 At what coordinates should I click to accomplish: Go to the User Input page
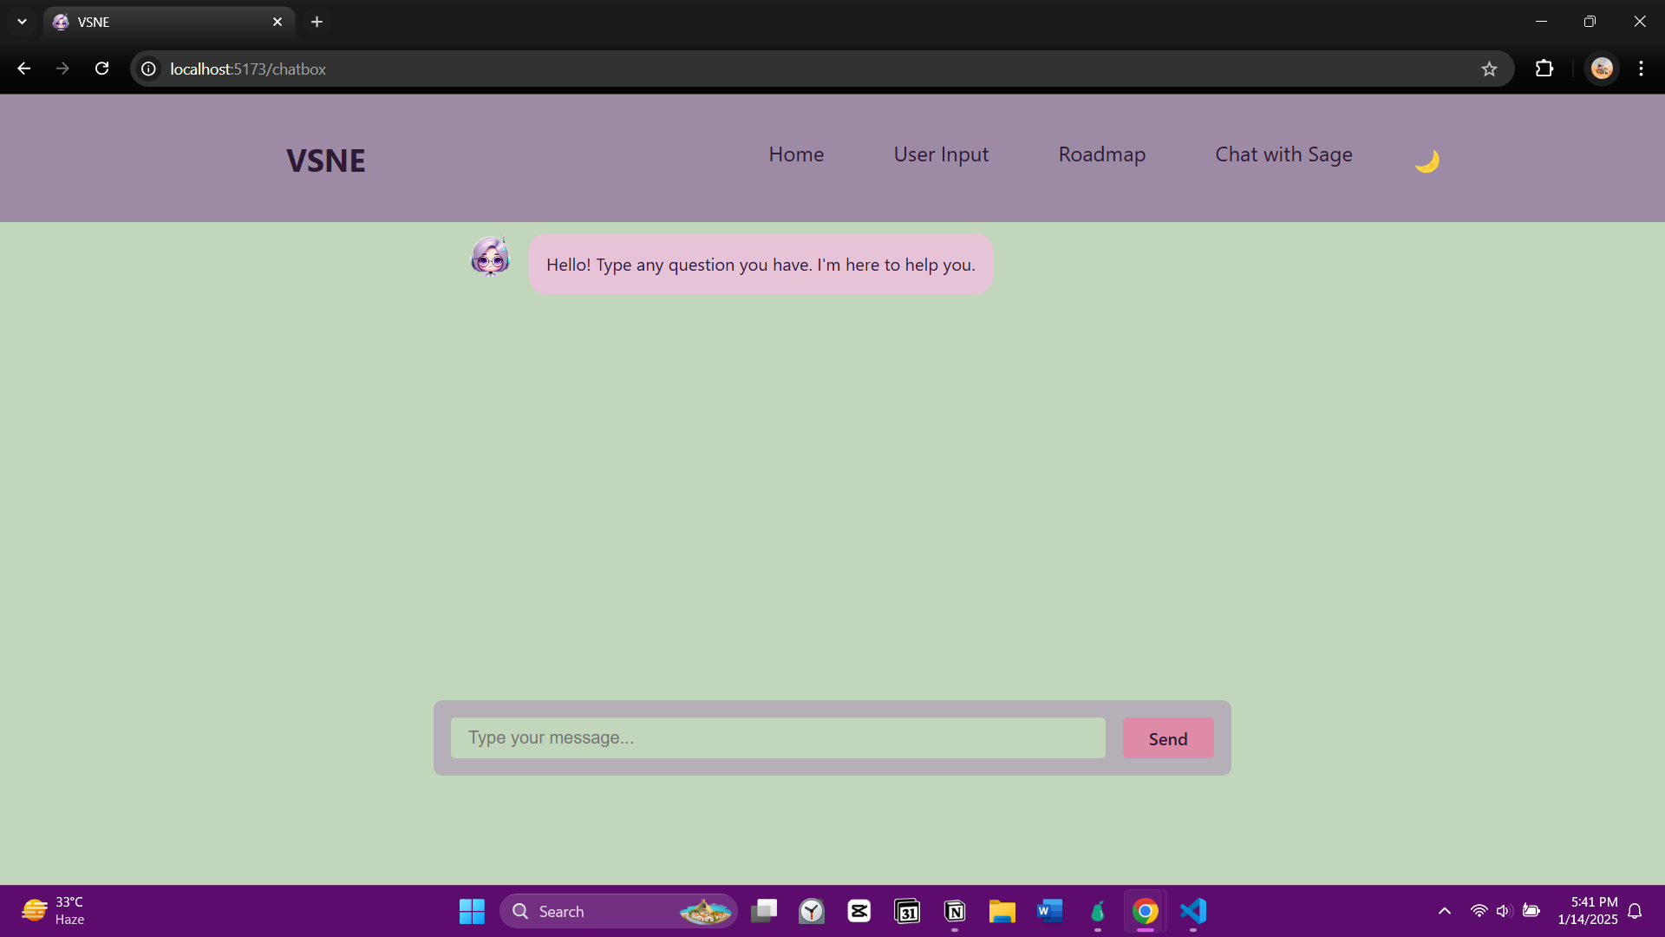pos(941,154)
